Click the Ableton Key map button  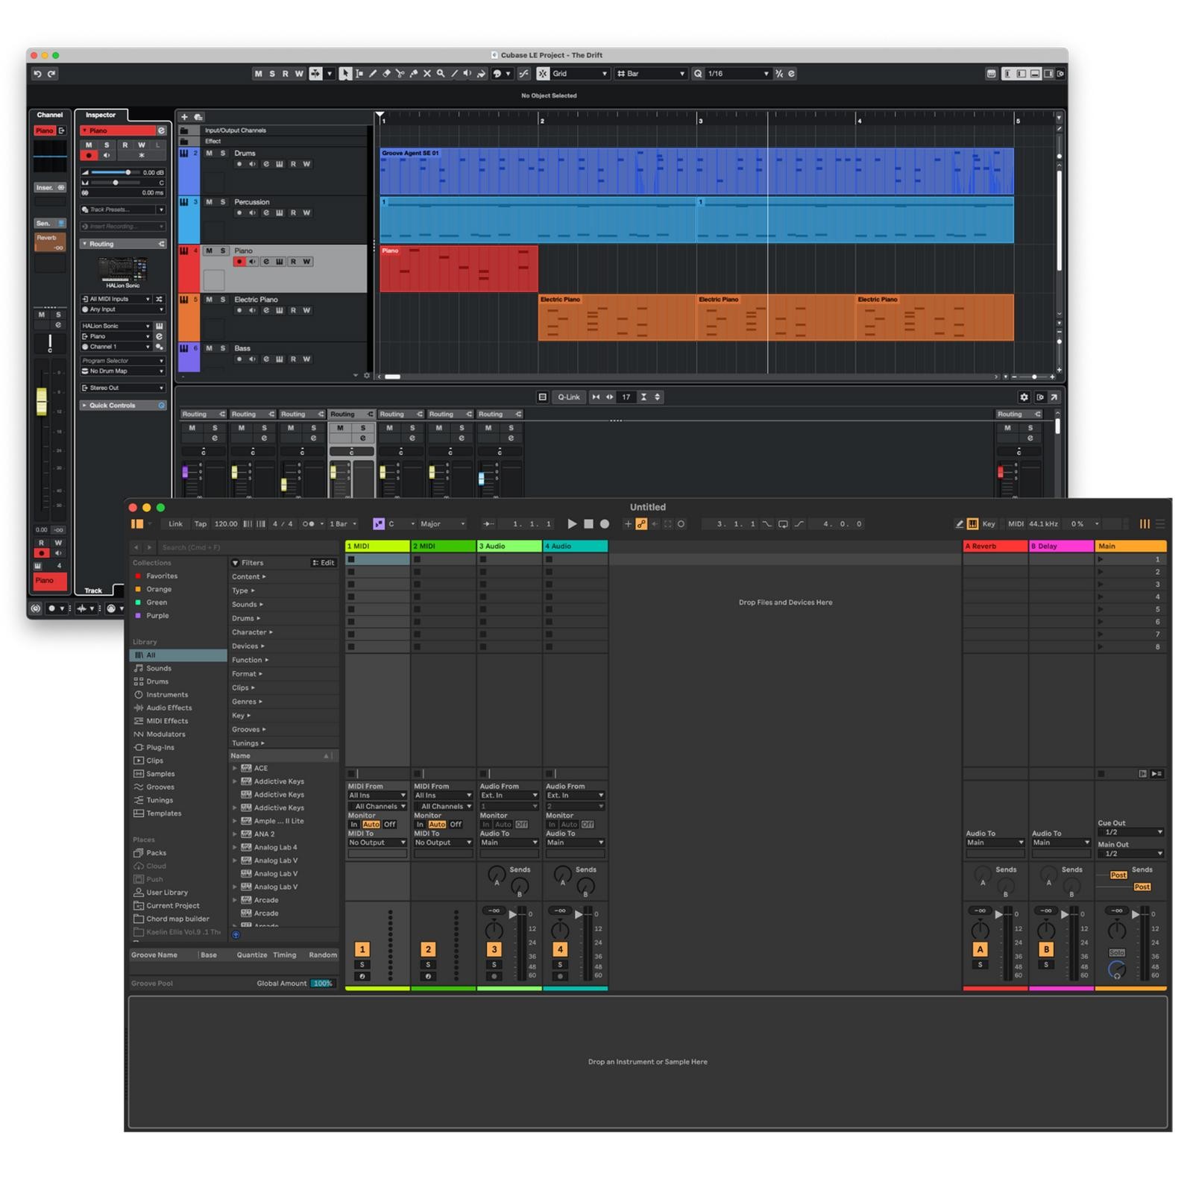[x=989, y=524]
